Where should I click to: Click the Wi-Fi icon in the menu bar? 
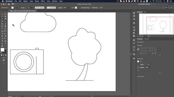pyautogui.click(x=153, y=1)
